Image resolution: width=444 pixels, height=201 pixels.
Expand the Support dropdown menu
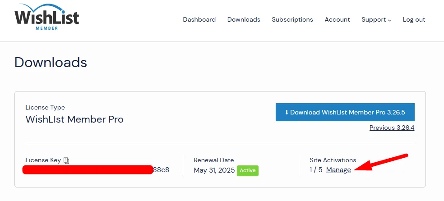coord(376,19)
